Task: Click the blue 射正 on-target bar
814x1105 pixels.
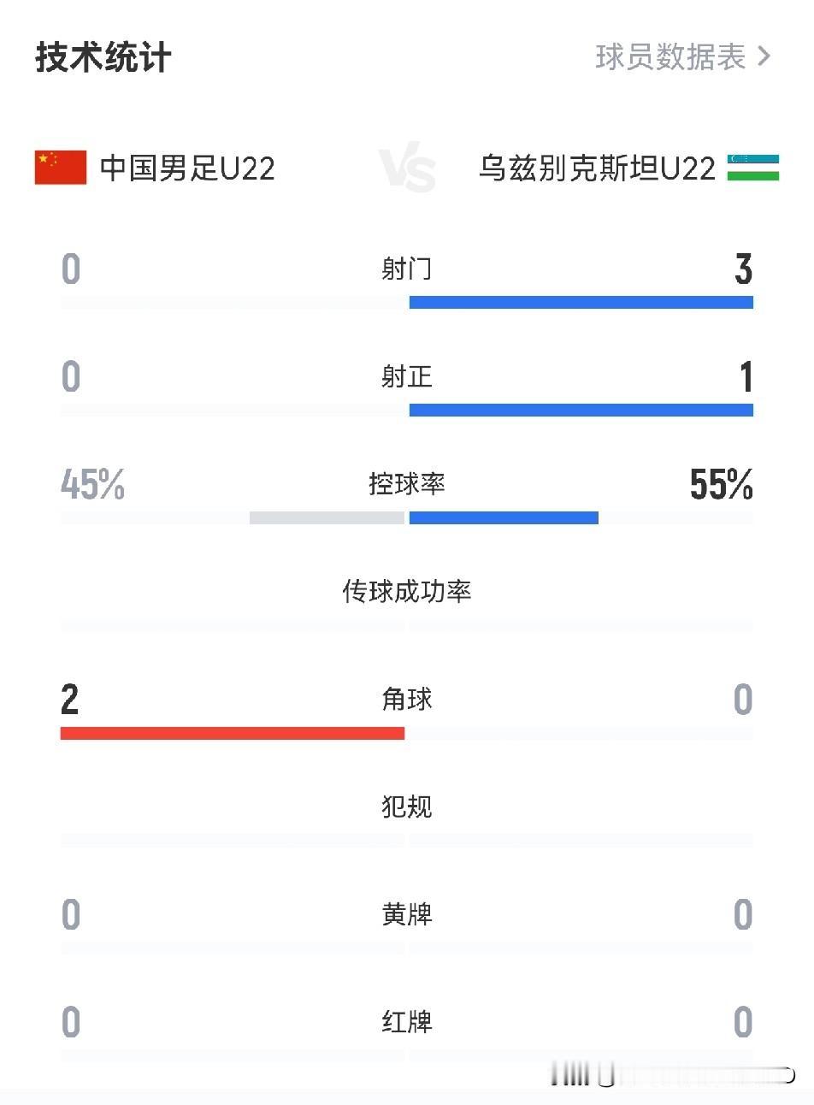Action: [x=581, y=410]
